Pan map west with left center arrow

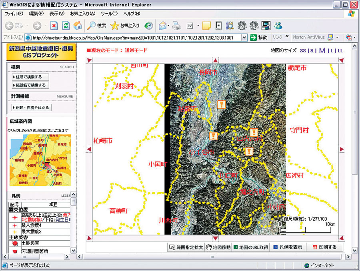click(89, 149)
